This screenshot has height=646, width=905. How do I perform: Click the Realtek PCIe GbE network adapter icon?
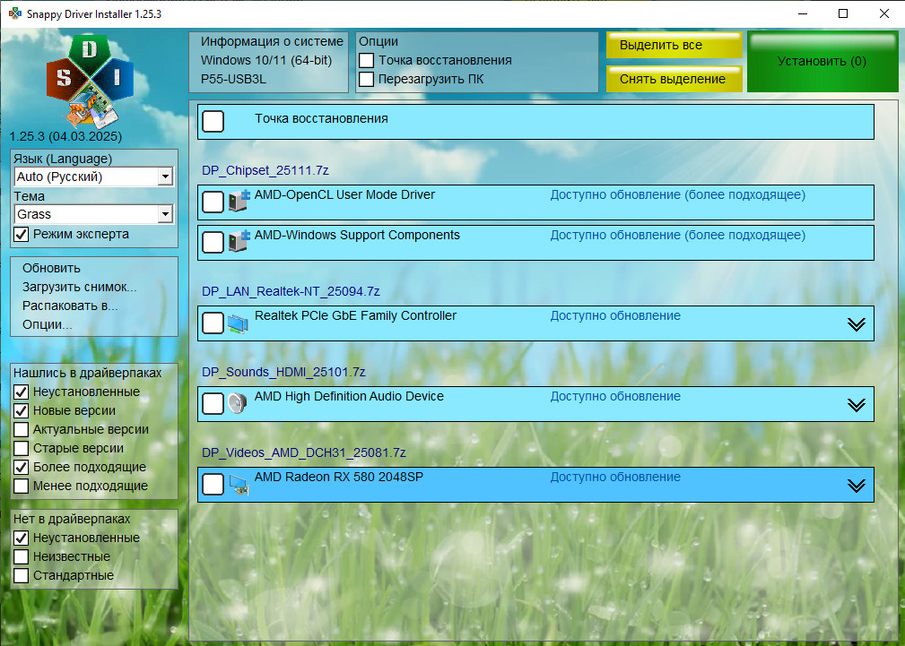(x=238, y=323)
